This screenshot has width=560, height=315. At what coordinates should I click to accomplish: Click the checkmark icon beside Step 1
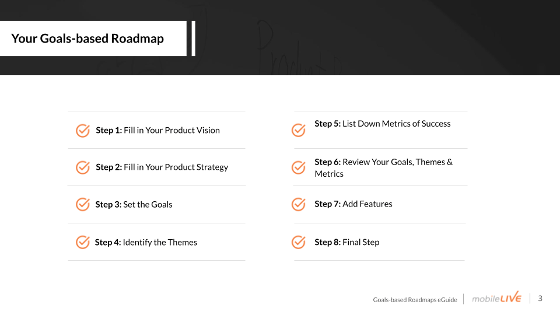[x=83, y=131]
